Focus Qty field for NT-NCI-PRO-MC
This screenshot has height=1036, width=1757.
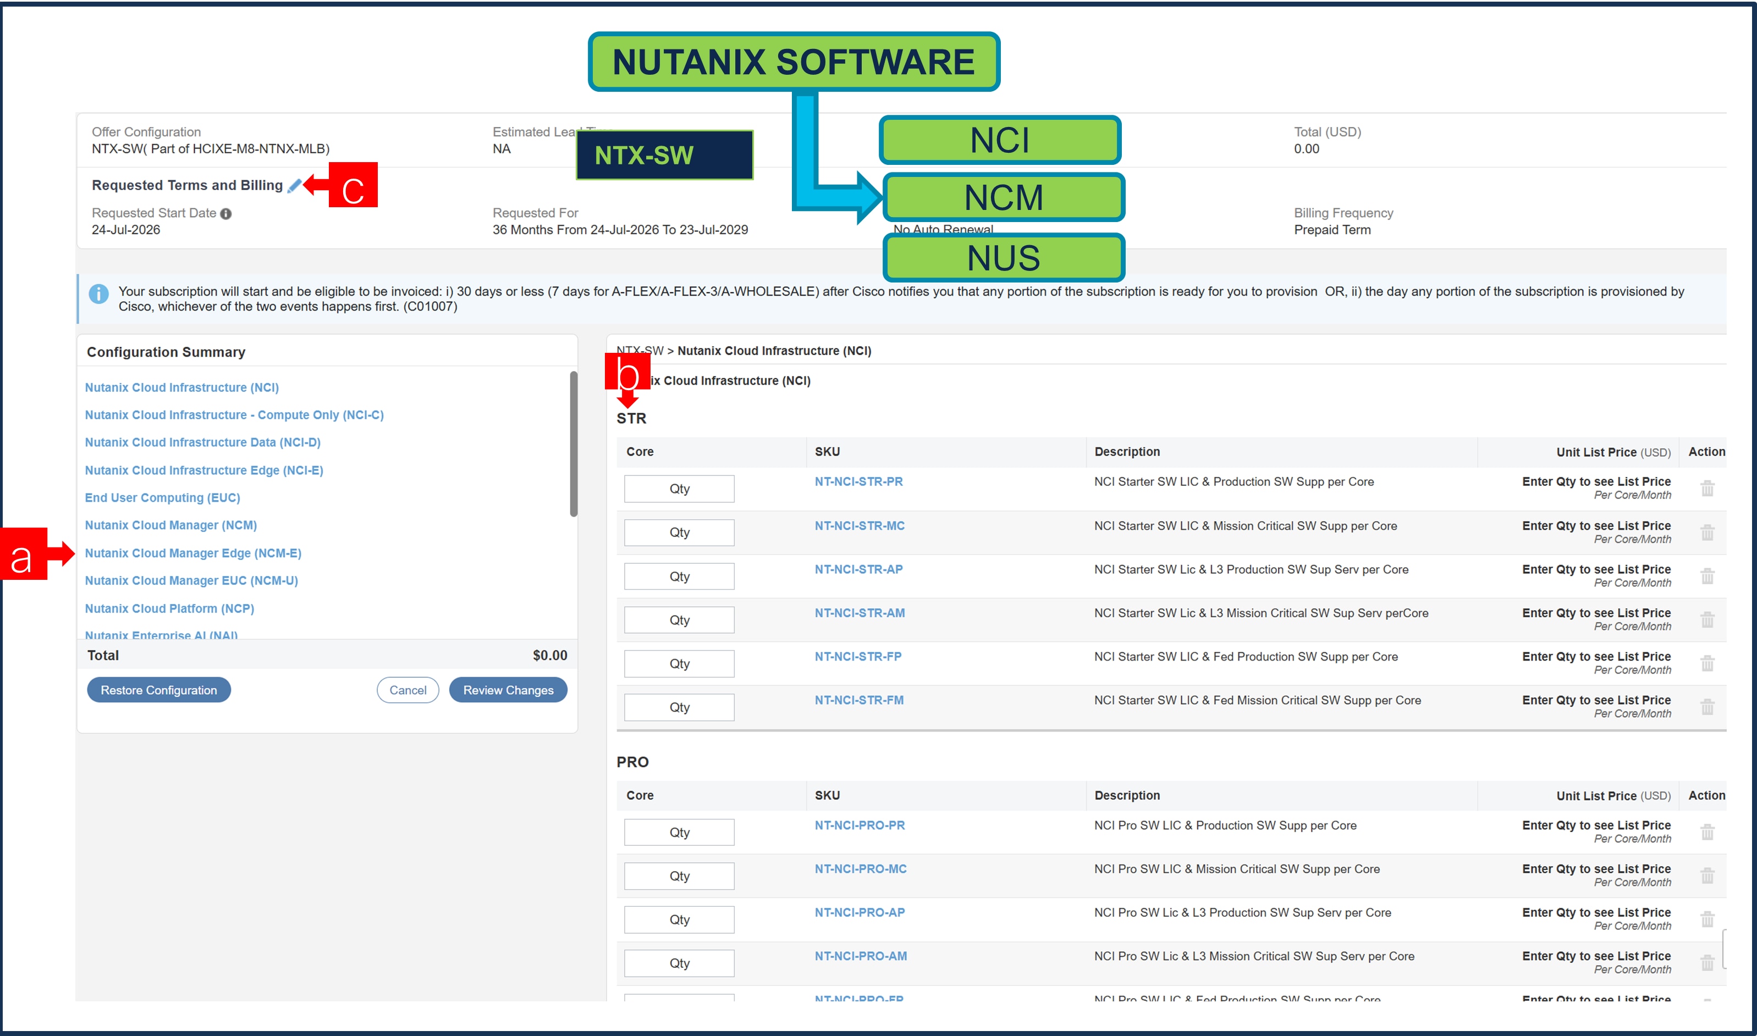click(679, 876)
